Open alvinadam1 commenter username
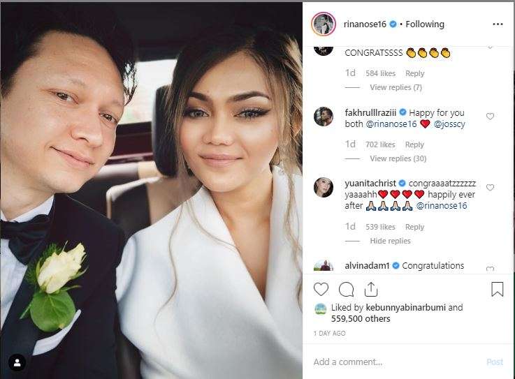 pos(367,265)
